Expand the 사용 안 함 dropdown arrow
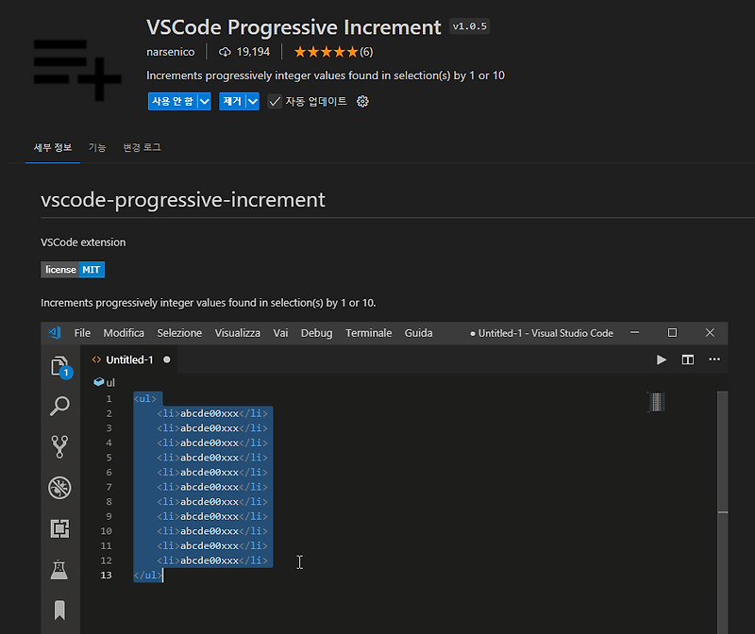This screenshot has height=634, width=755. pos(204,100)
